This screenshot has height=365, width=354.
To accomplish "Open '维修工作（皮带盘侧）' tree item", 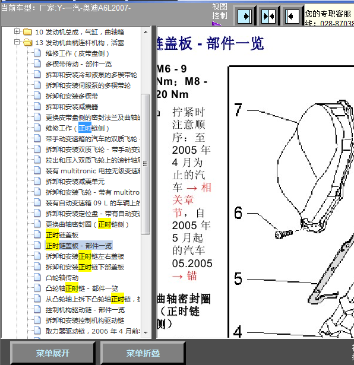I will (77, 53).
